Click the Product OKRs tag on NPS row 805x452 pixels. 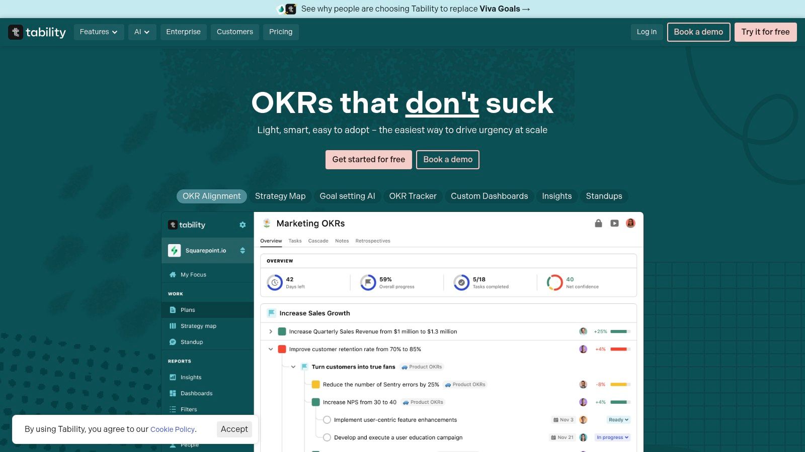[423, 402]
